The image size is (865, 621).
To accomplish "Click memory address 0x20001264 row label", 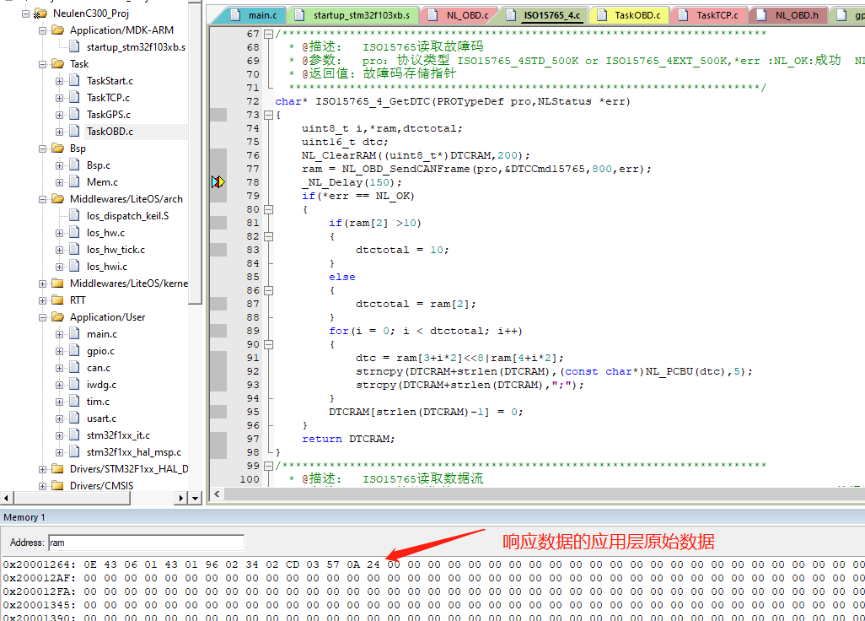I will coord(40,564).
